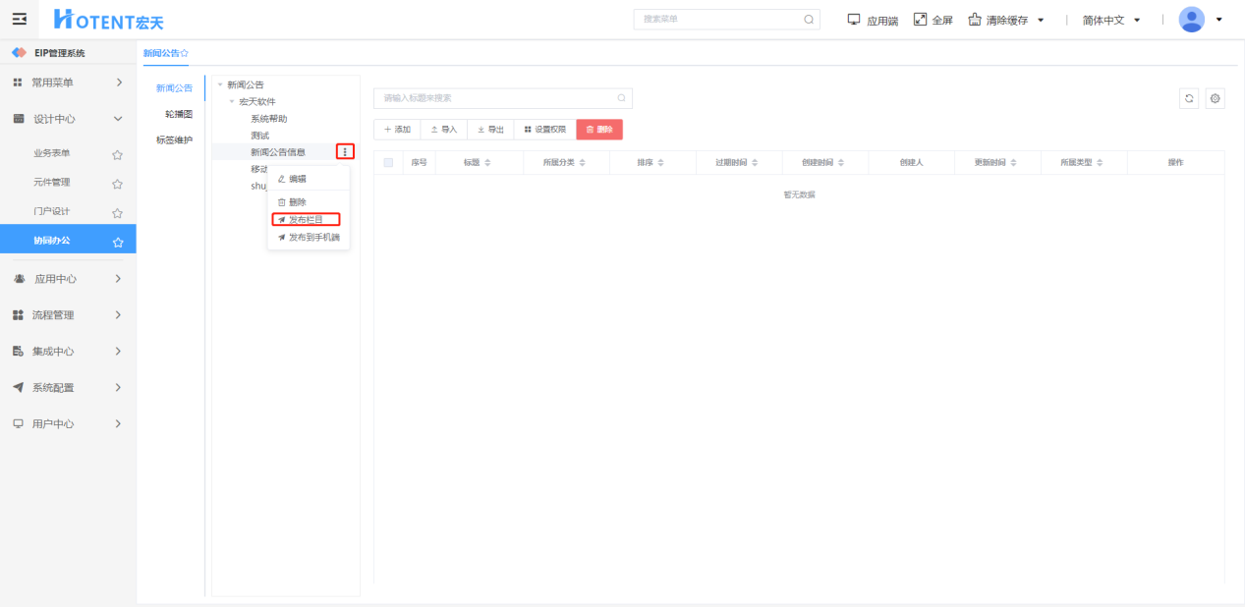
Task: Choose 发布栏目 from the context menu
Action: tap(306, 219)
